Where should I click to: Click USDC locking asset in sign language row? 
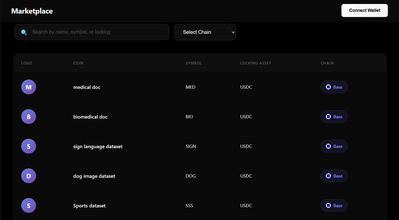pyautogui.click(x=246, y=146)
